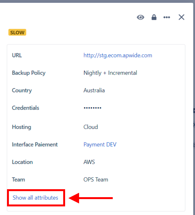195x215 pixels.
Task: Click the Cloud hosting value
Action: tap(91, 127)
